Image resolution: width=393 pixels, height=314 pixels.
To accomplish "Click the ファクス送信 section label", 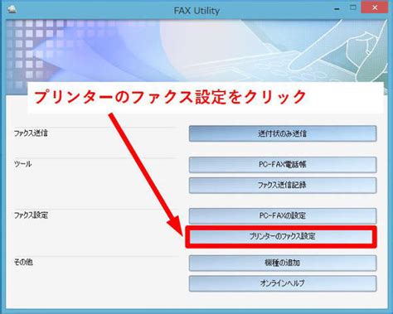I will 31,133.
